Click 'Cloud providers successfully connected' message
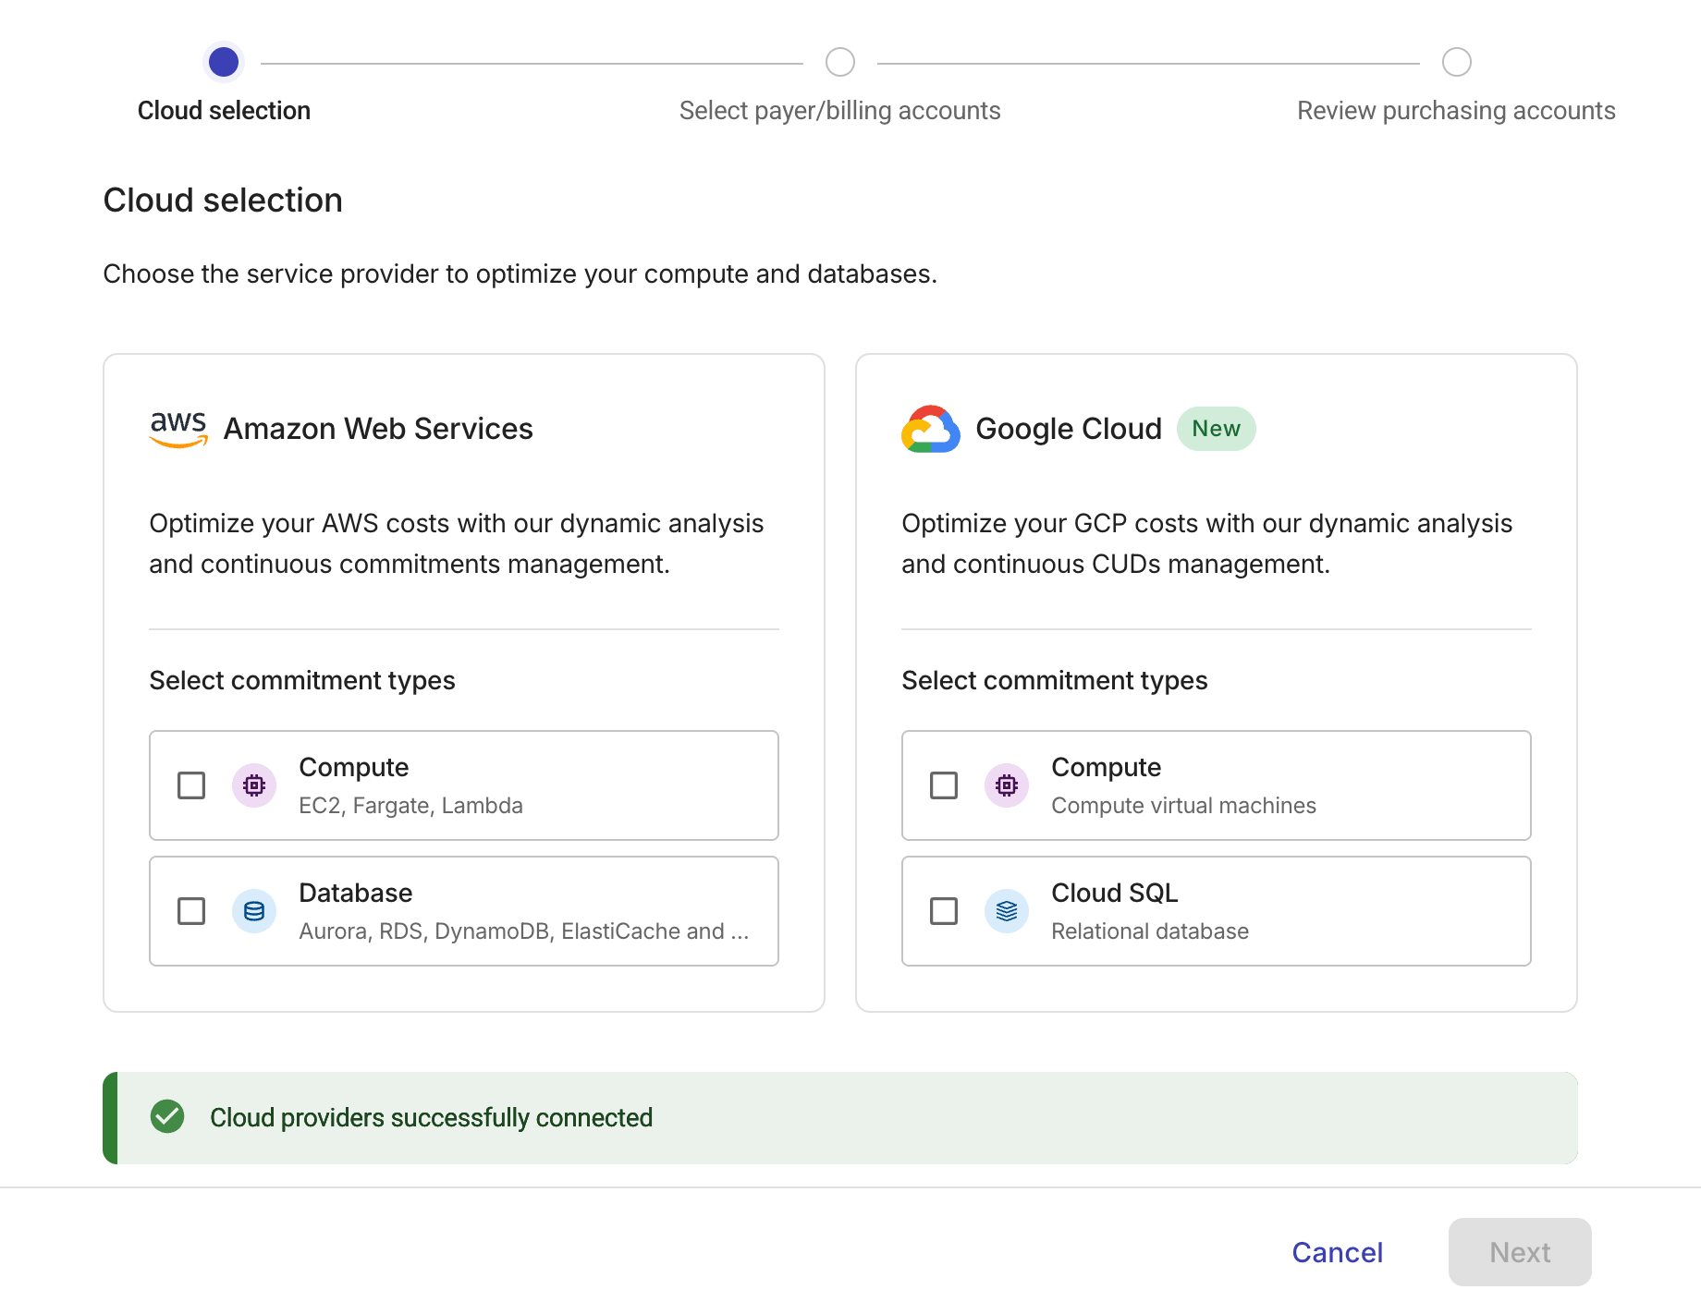 [432, 1117]
